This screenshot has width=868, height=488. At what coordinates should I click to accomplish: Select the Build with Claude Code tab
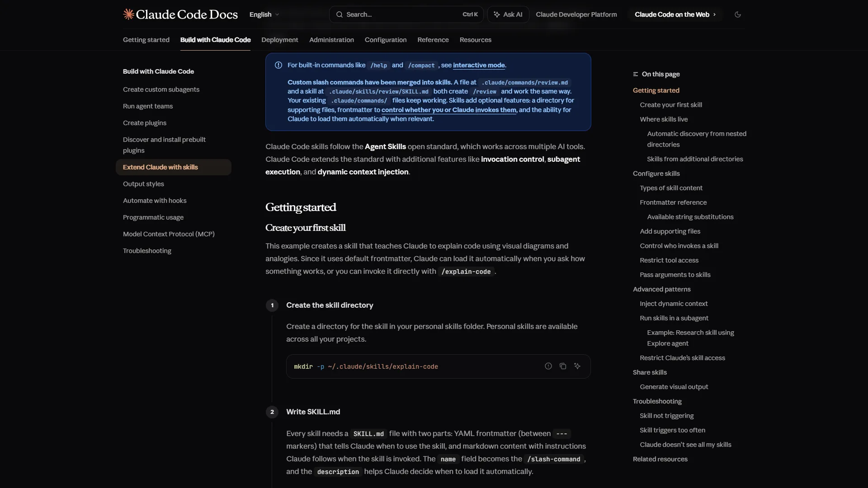pos(215,40)
